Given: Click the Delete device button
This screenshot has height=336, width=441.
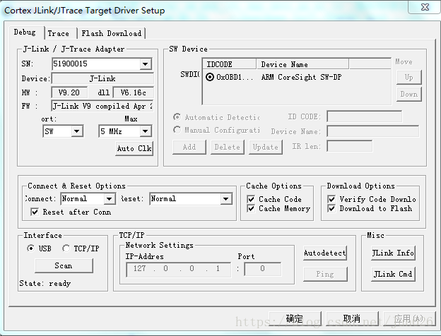Looking at the screenshot, I should pos(228,147).
